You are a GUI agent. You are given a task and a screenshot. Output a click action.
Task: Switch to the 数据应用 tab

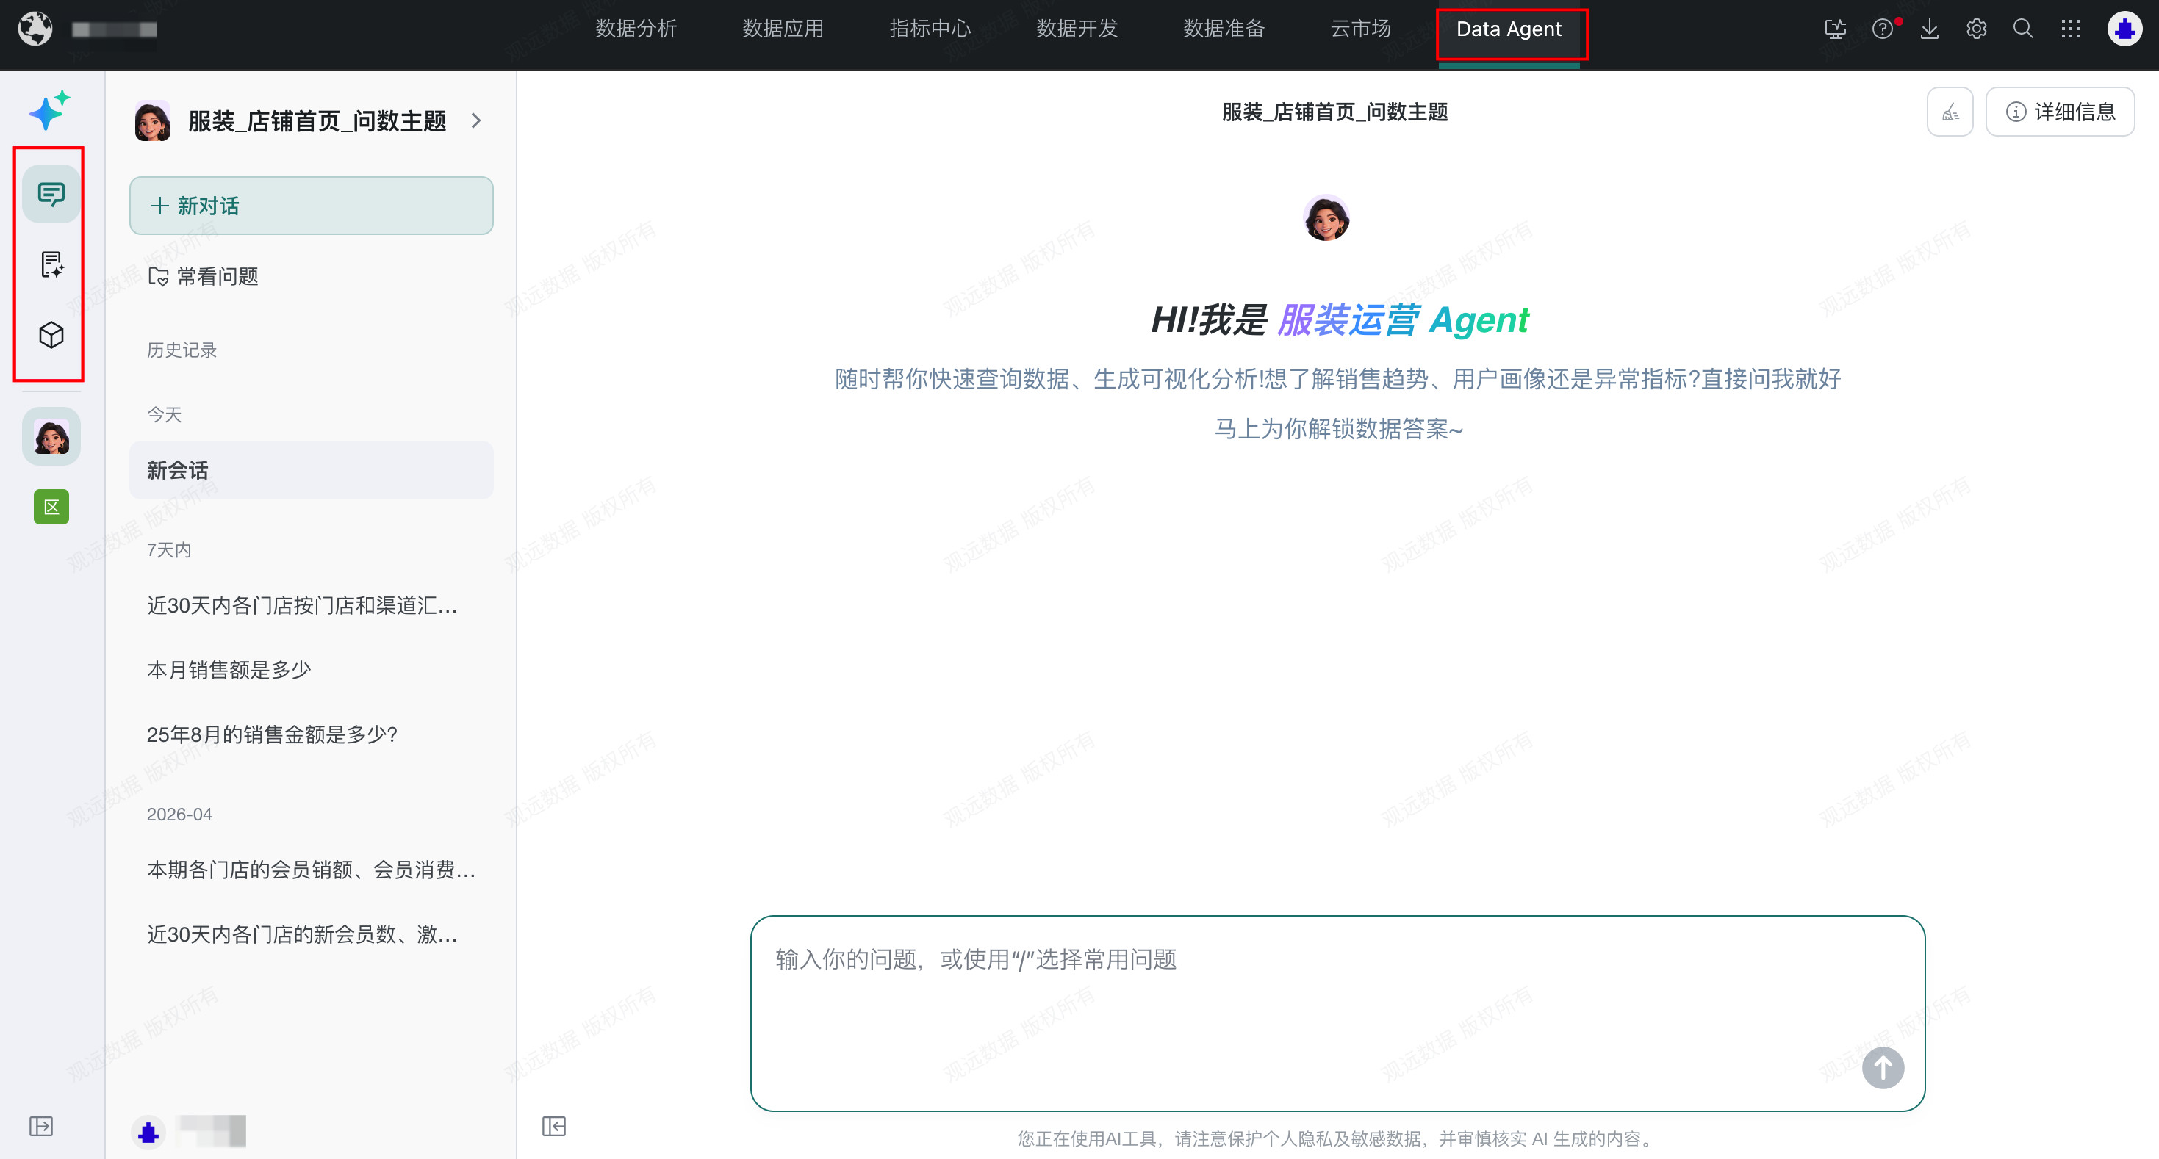point(783,29)
